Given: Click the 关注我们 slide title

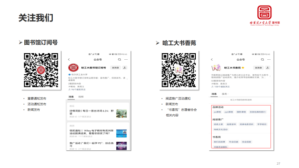Looking at the screenshot, I should tap(36, 18).
